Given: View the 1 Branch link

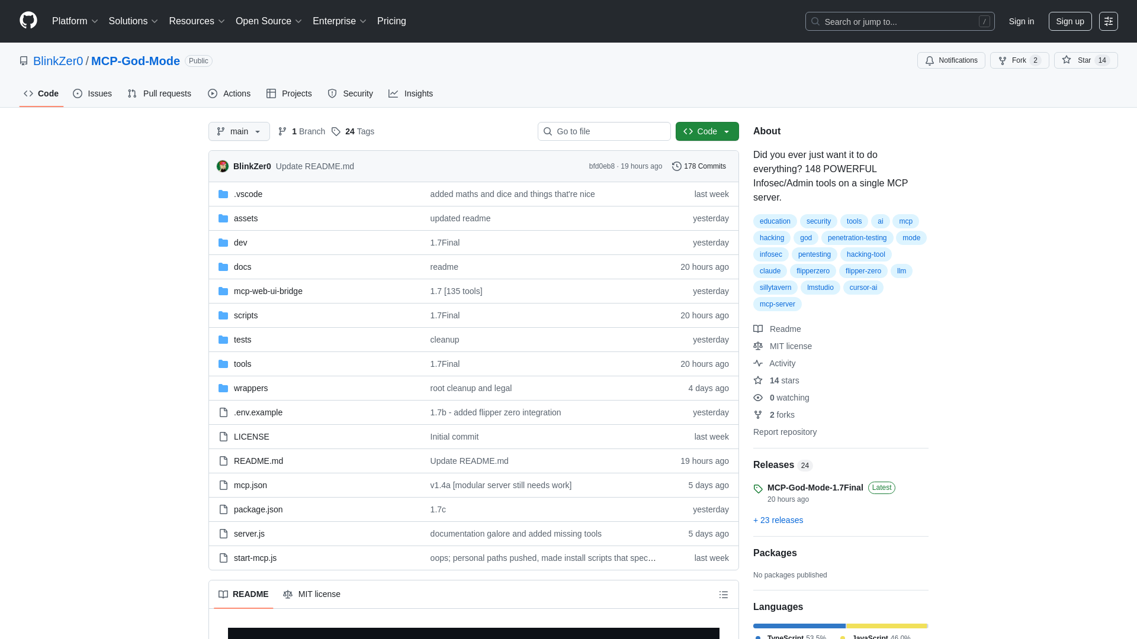Looking at the screenshot, I should point(301,131).
